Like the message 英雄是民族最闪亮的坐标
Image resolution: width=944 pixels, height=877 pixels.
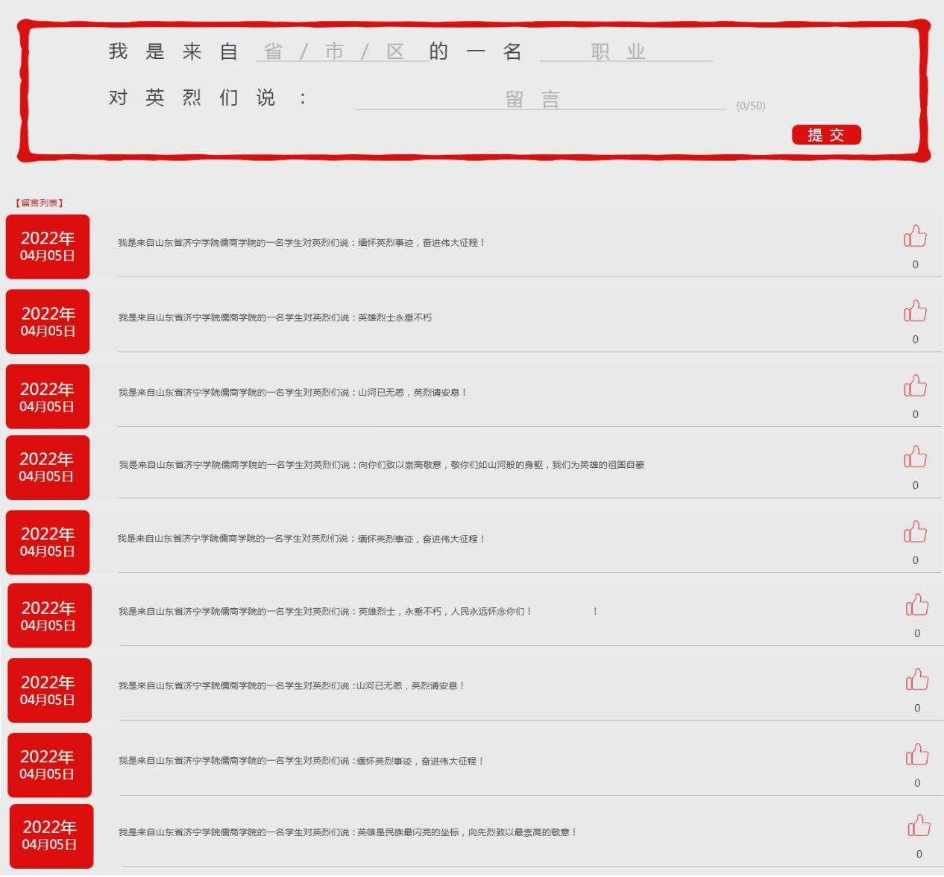click(x=919, y=825)
